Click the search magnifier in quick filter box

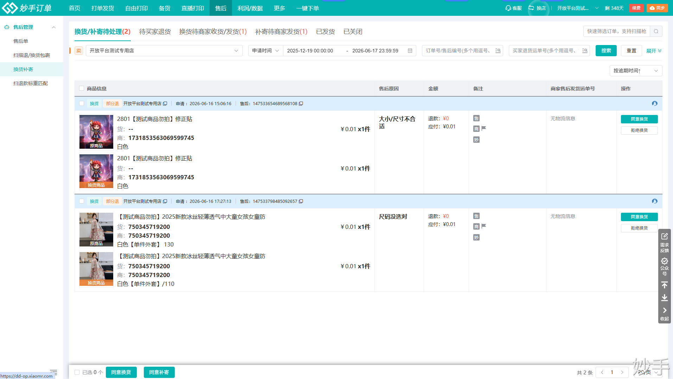[x=656, y=31]
